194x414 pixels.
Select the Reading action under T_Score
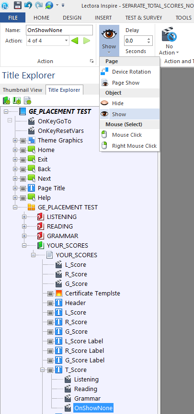(85, 389)
